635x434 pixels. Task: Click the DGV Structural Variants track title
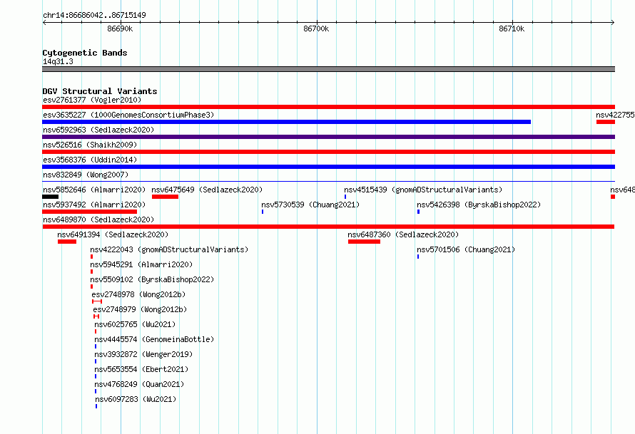click(100, 91)
